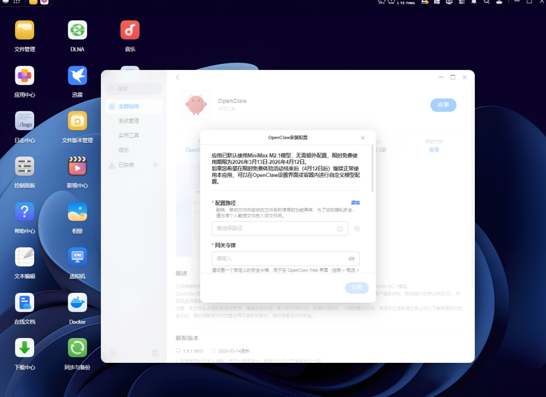Open the 下载中心 download center
Viewport: 546px width, 397px height.
[24, 348]
